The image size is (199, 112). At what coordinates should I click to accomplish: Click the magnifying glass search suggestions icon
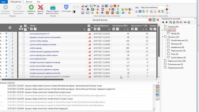click(83, 9)
